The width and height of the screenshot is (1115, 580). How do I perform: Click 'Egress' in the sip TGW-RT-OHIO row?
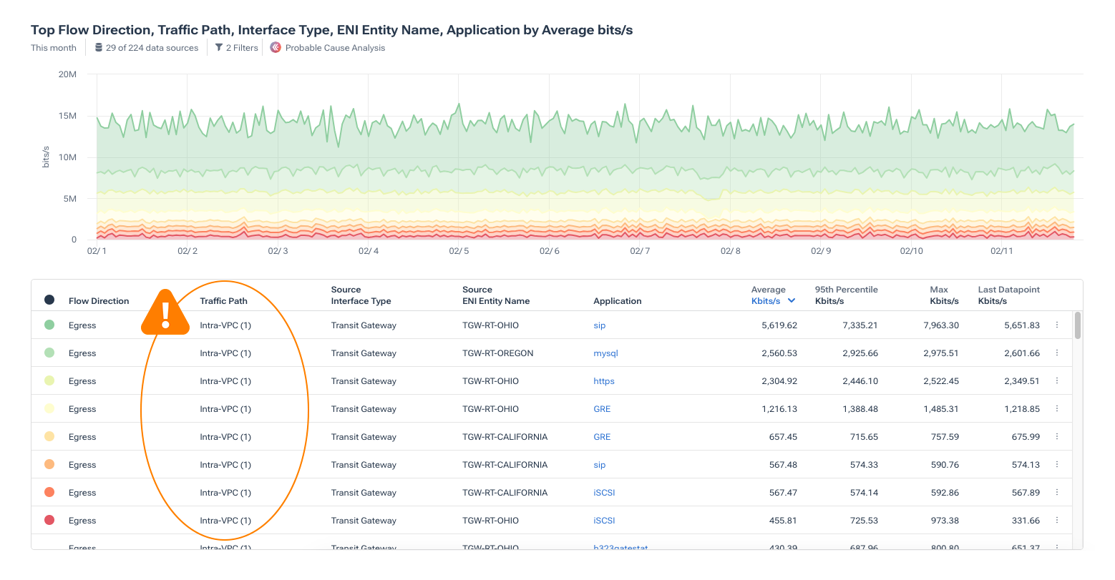click(82, 325)
